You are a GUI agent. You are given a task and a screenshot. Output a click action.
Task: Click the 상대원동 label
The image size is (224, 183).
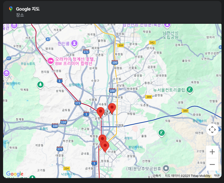point(161,75)
